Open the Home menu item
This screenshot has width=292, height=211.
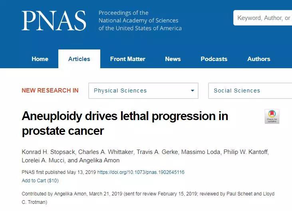(40, 59)
